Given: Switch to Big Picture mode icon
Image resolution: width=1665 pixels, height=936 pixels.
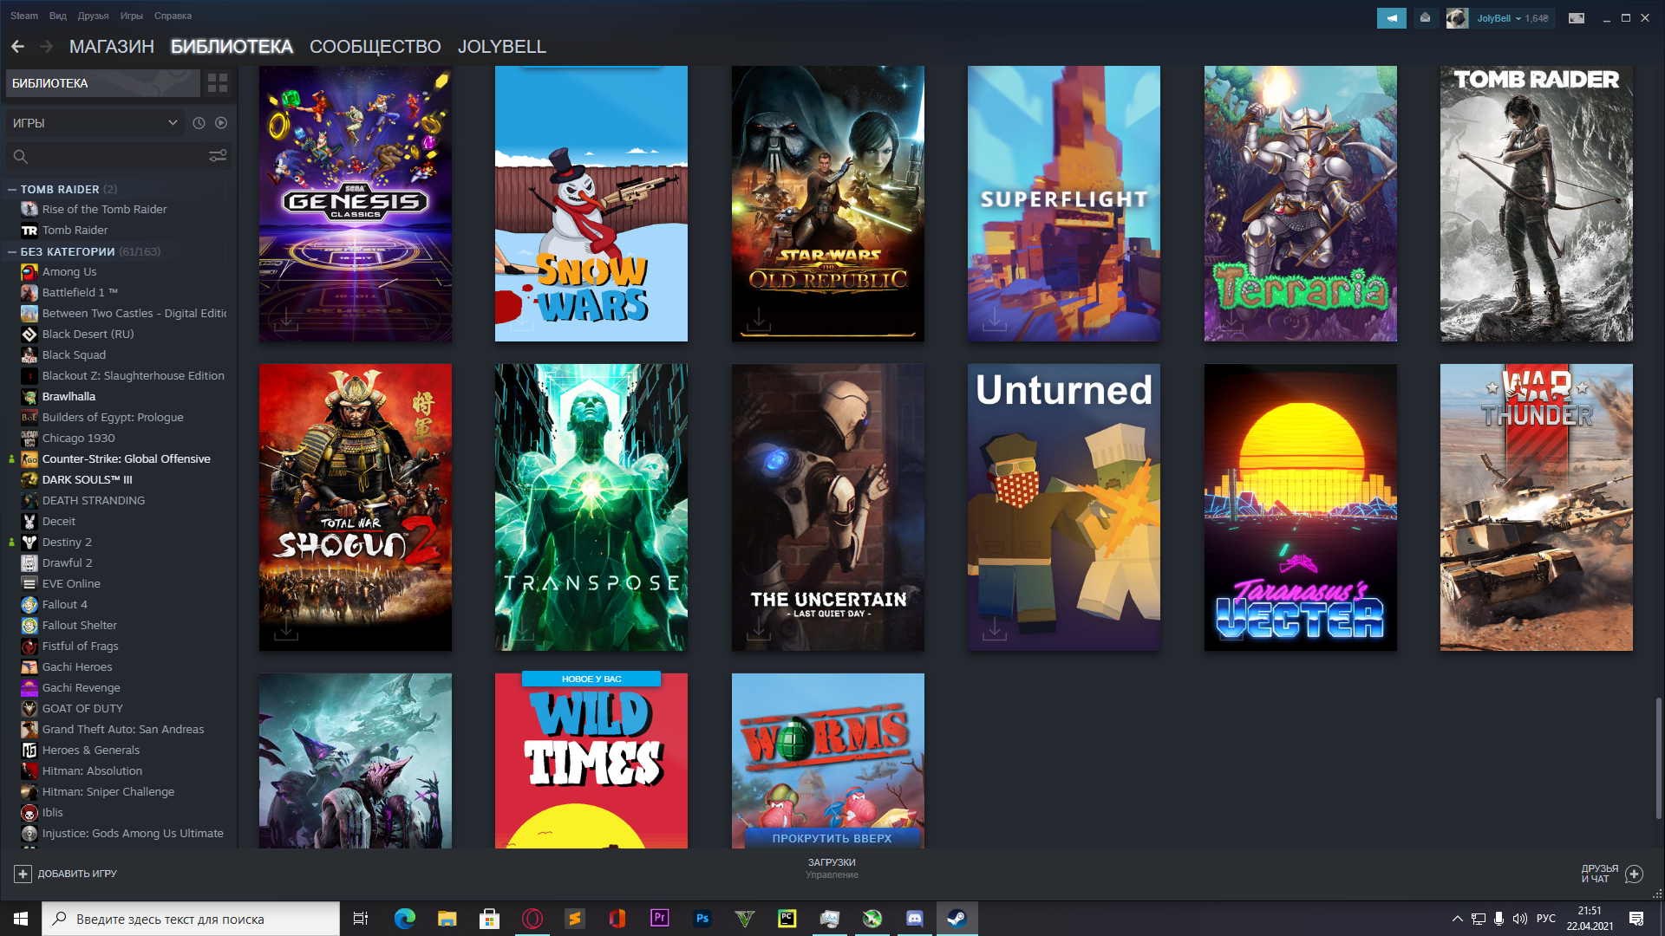Looking at the screenshot, I should (1577, 18).
